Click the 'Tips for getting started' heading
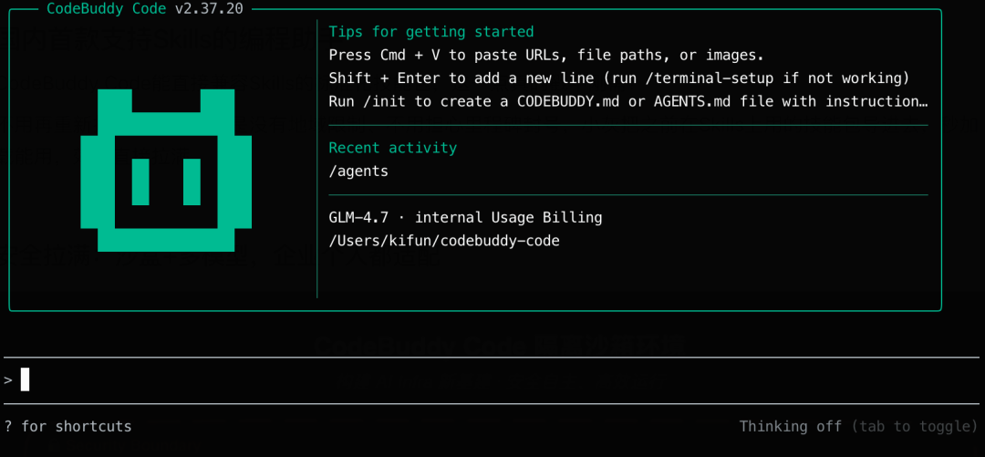985x457 pixels. click(x=430, y=33)
